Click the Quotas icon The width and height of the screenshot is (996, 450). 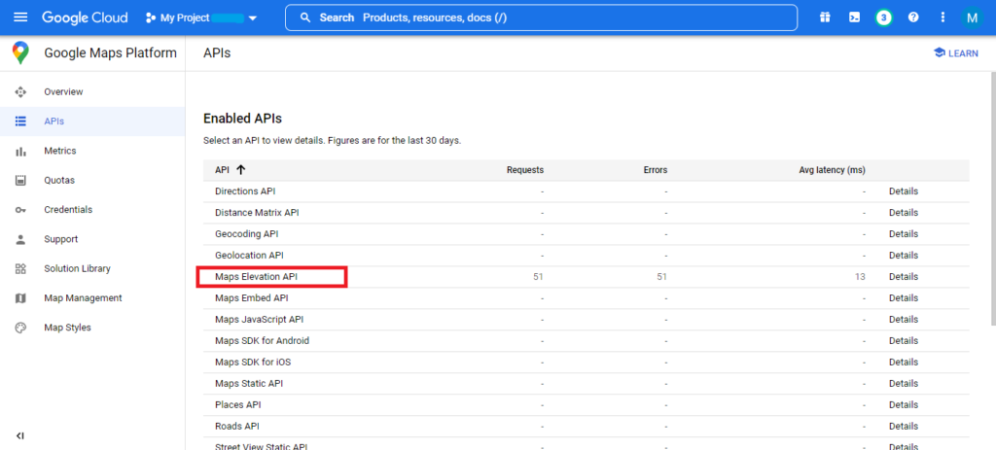pos(20,180)
